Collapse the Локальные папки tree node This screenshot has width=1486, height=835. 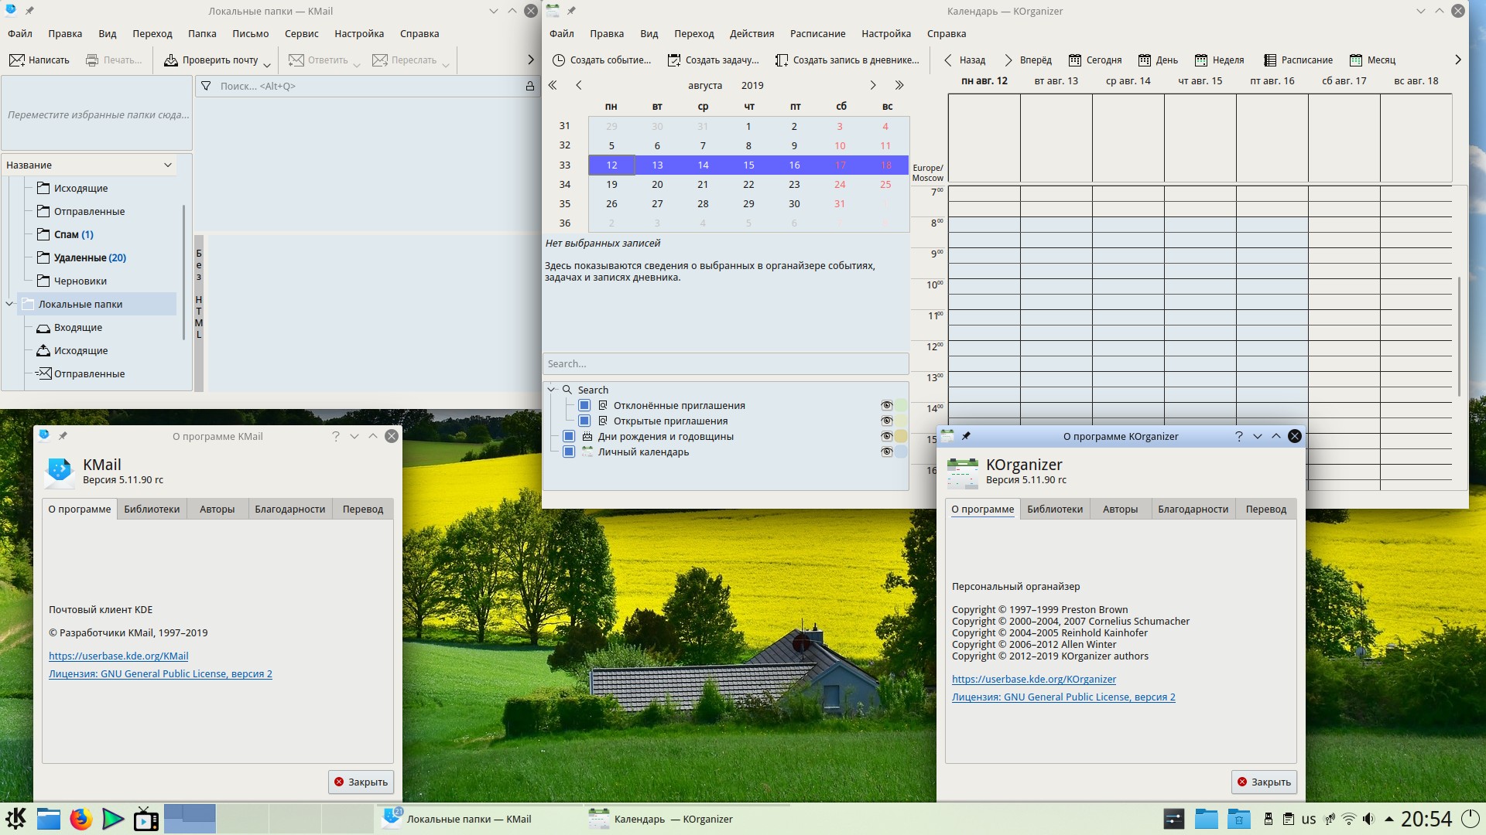tap(10, 305)
